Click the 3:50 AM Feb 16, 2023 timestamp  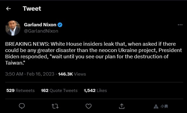[x=30, y=74]
